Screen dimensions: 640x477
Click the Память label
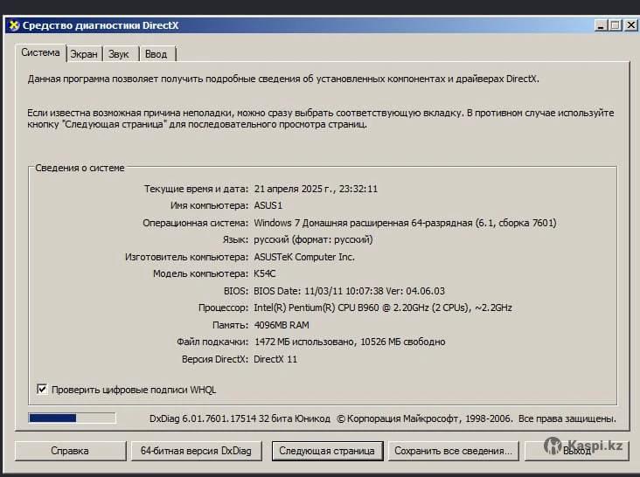click(230, 325)
